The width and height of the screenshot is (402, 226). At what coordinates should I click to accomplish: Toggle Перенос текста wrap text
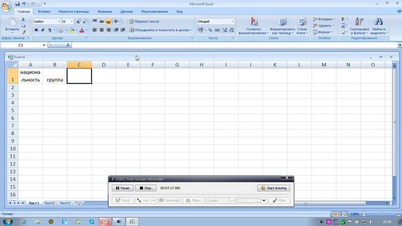pyautogui.click(x=144, y=21)
